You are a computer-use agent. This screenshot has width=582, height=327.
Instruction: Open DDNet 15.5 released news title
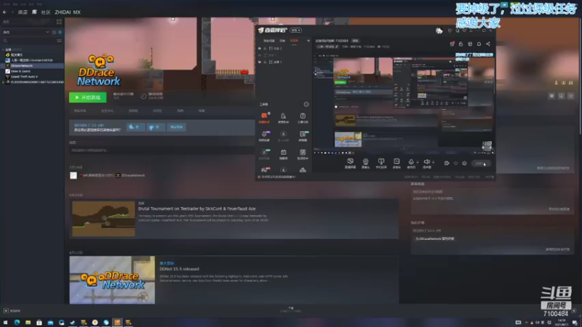(x=179, y=269)
